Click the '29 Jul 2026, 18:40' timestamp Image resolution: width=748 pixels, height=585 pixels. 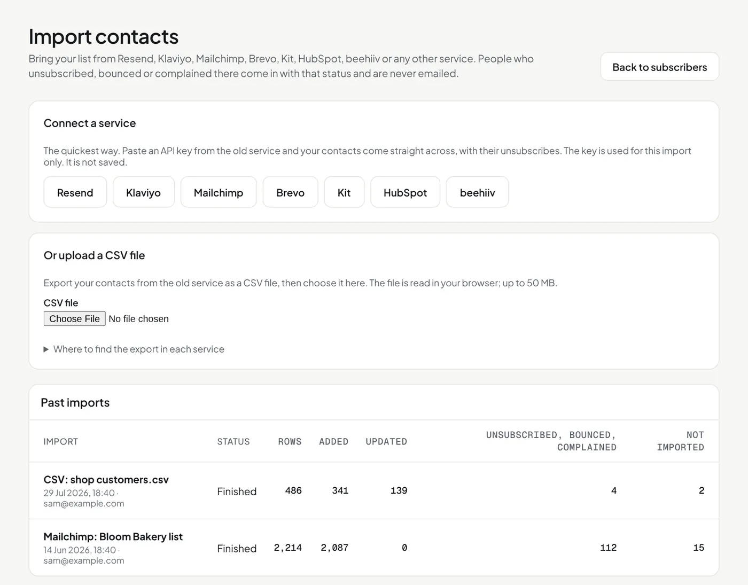pyautogui.click(x=79, y=493)
